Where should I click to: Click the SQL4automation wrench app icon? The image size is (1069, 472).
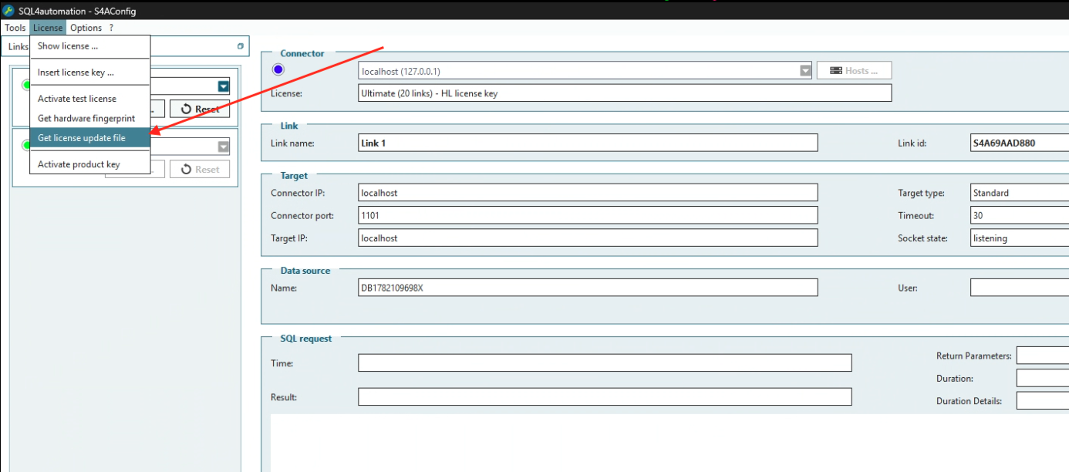click(x=8, y=11)
